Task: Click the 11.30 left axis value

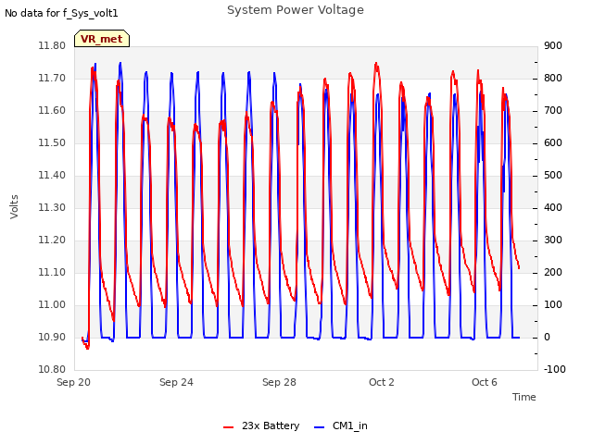Action: click(x=52, y=207)
